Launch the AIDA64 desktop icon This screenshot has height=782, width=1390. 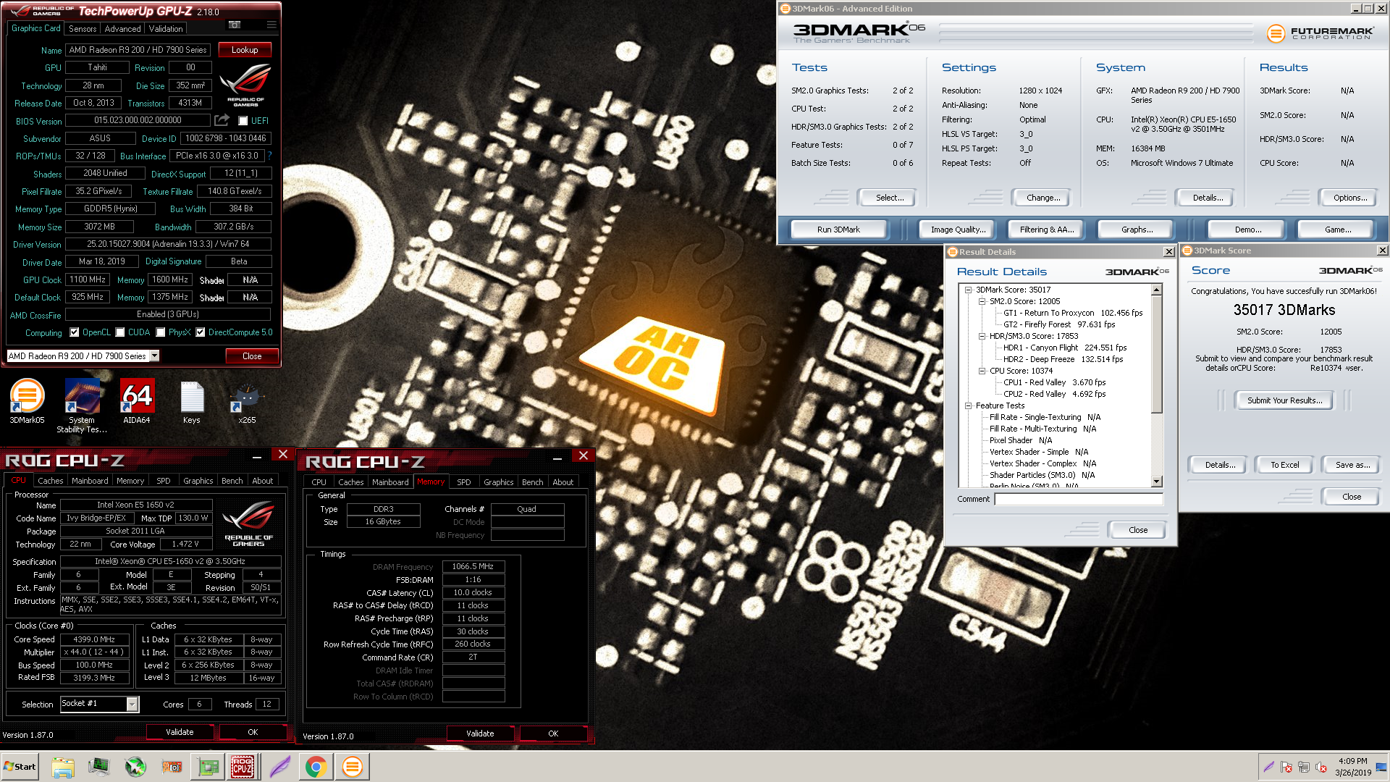click(137, 401)
